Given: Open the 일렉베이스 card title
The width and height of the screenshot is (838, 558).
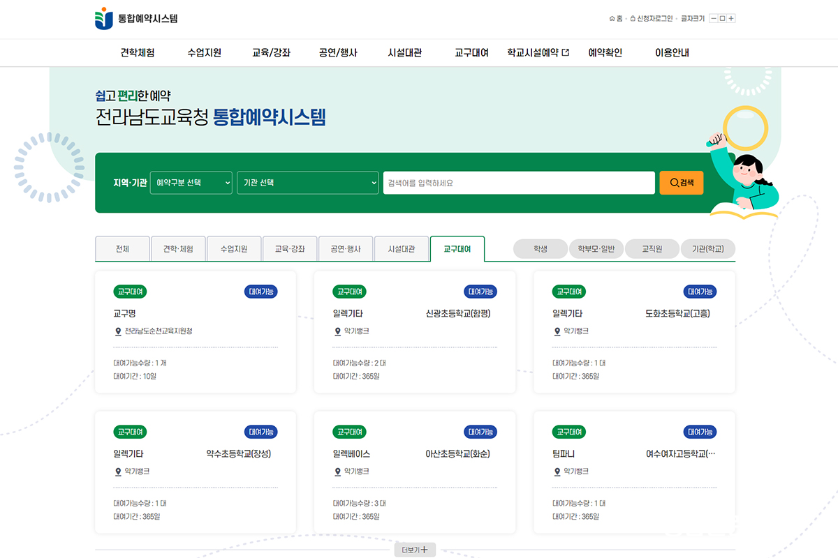Looking at the screenshot, I should (352, 454).
